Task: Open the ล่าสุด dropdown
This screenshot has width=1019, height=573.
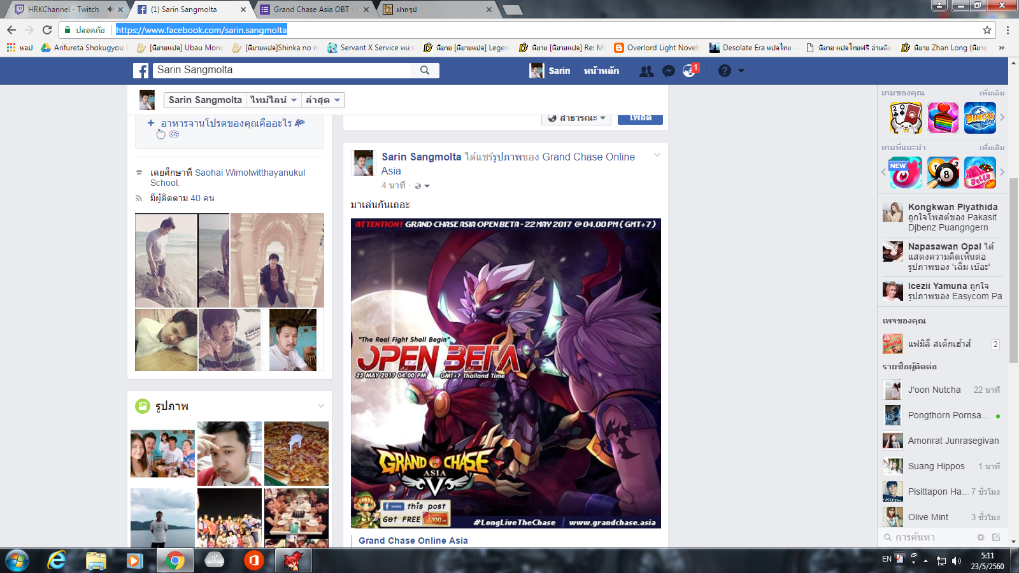Action: (x=324, y=100)
